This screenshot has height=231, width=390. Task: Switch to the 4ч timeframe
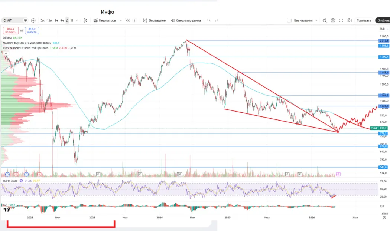(62, 20)
